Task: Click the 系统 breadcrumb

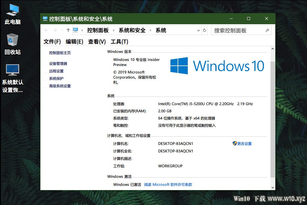Action: (161, 30)
